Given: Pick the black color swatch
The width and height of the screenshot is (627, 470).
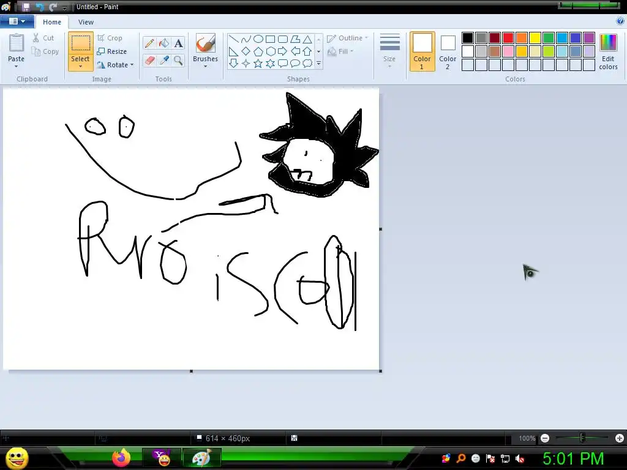Looking at the screenshot, I should tap(467, 38).
